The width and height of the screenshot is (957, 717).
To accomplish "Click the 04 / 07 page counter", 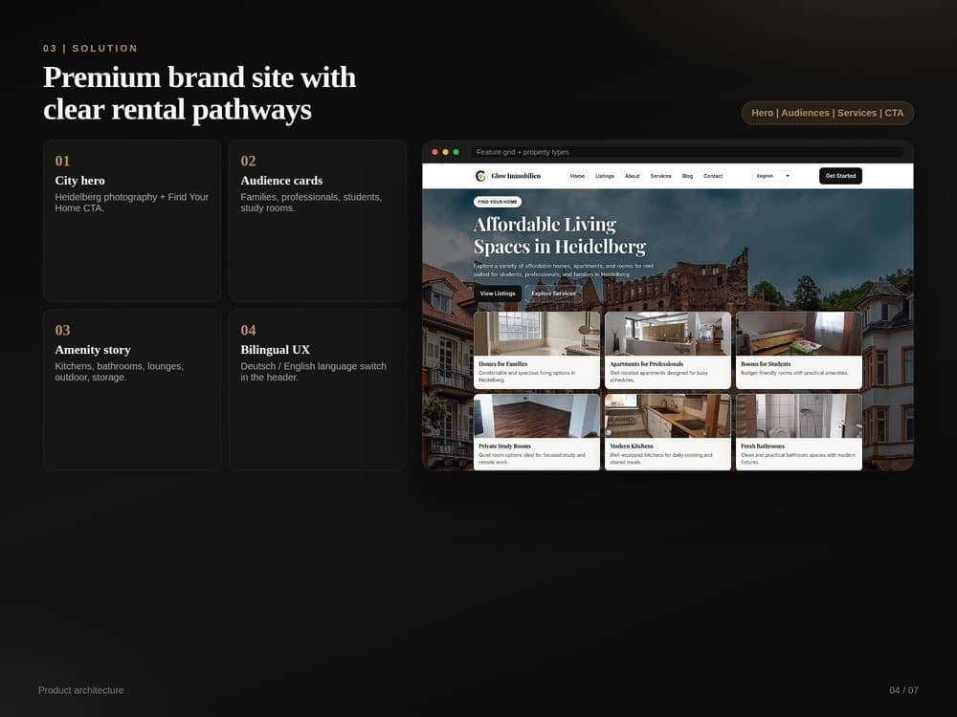I will 904,690.
